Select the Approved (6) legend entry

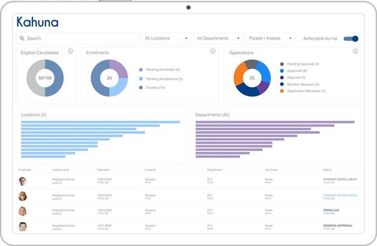point(294,71)
